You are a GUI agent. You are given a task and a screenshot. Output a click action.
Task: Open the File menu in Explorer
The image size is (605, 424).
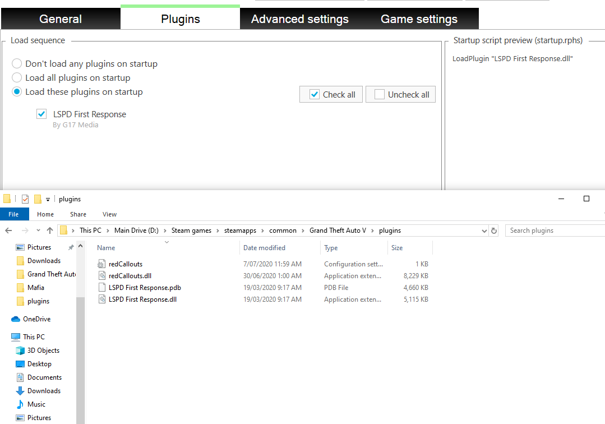(x=14, y=214)
